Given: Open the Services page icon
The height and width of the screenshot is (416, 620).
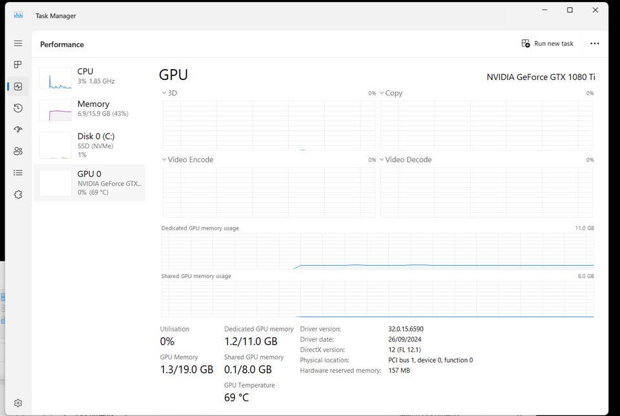Looking at the screenshot, I should coord(18,194).
